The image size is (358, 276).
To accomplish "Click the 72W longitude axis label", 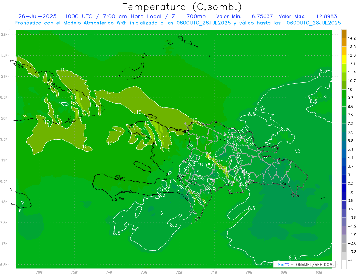I will (x=179, y=272).
